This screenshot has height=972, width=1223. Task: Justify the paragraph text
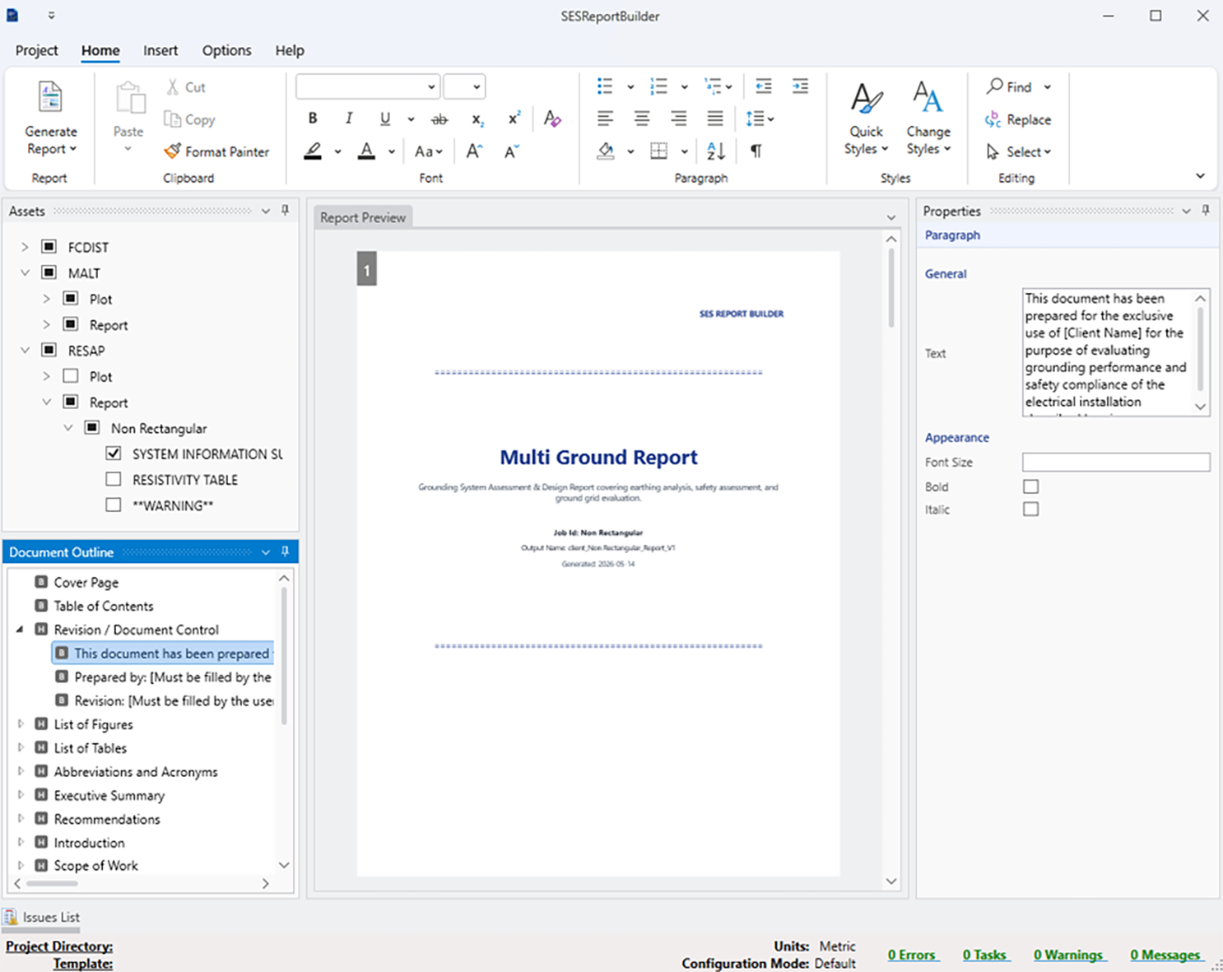[x=715, y=119]
